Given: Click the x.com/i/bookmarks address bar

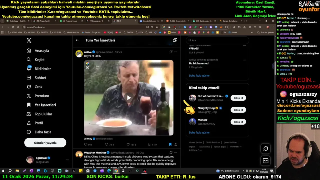Looking at the screenshot, I should (85, 27).
